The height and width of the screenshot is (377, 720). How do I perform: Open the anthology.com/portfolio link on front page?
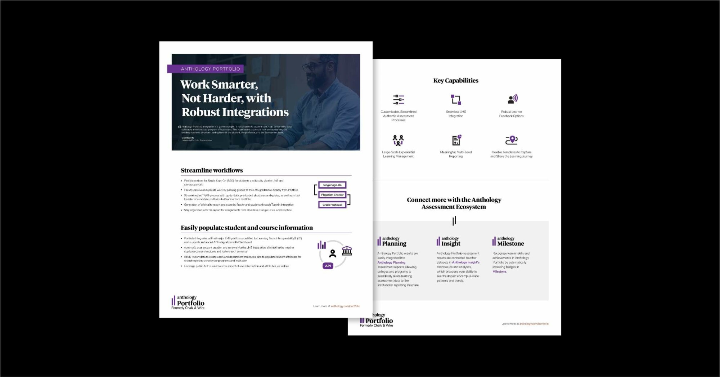345,306
